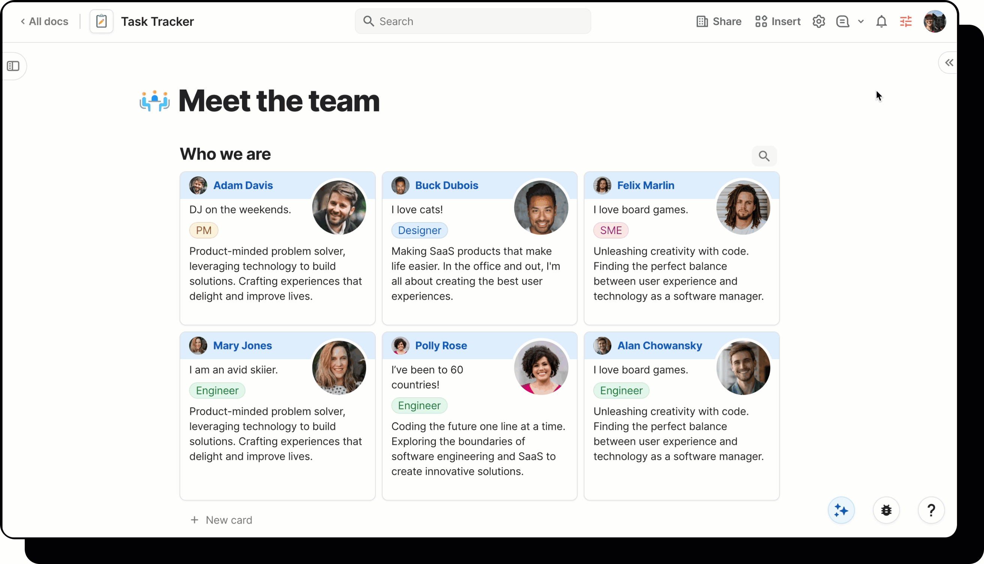Screen dimensions: 984x564
Task: Toggle the left sidebar panel
Action: point(13,66)
